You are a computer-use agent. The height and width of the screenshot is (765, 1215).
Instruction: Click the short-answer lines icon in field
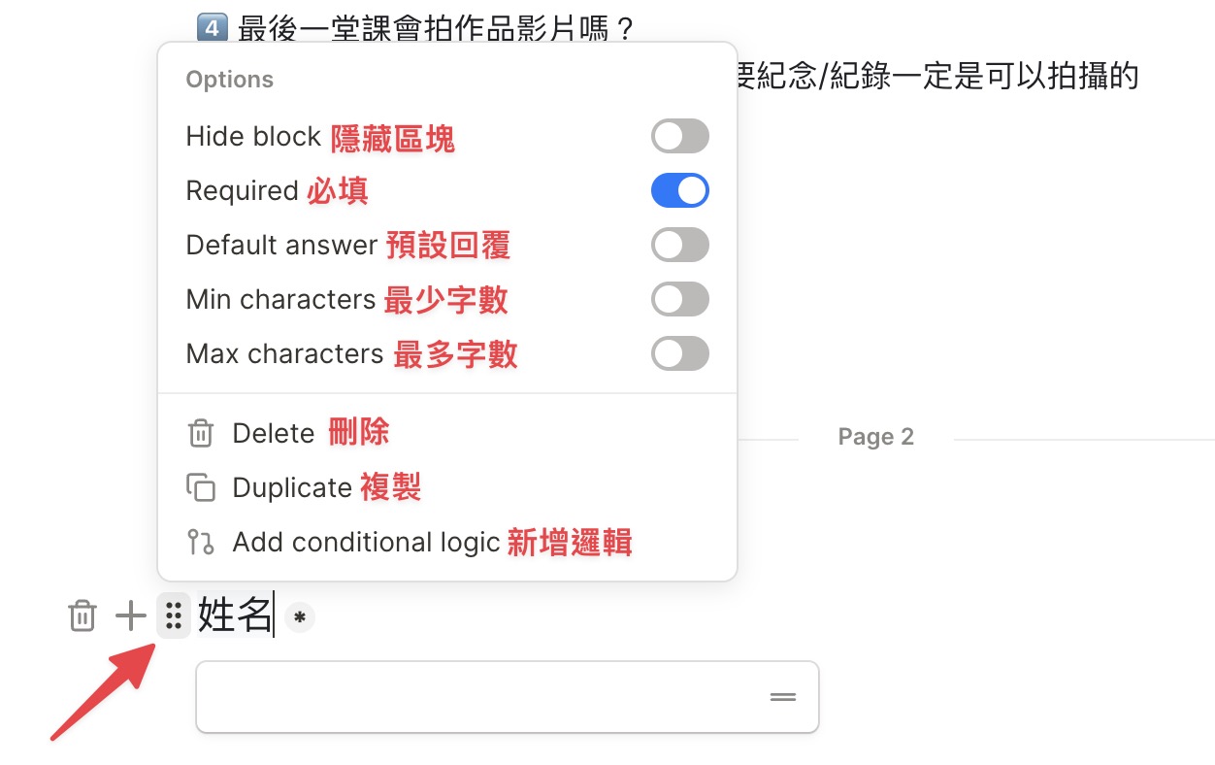click(x=783, y=697)
